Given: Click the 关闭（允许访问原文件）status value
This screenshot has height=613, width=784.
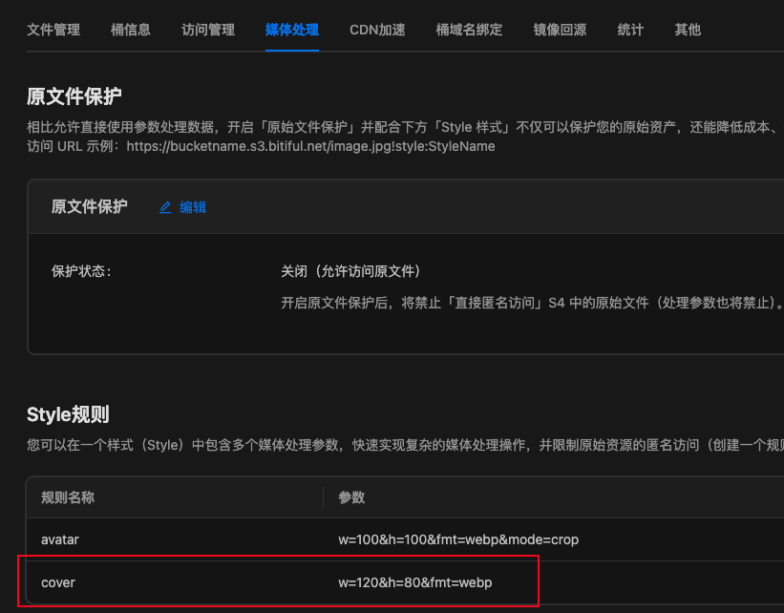Looking at the screenshot, I should tap(350, 271).
